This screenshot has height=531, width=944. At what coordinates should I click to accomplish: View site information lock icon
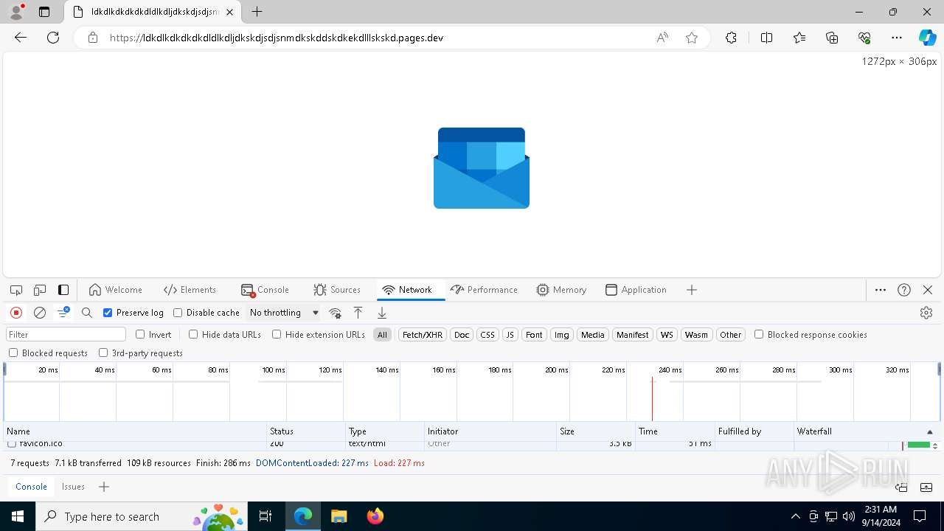(x=93, y=38)
